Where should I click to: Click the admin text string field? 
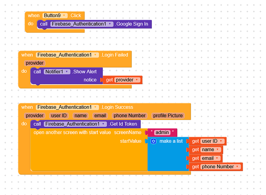[x=162, y=133]
